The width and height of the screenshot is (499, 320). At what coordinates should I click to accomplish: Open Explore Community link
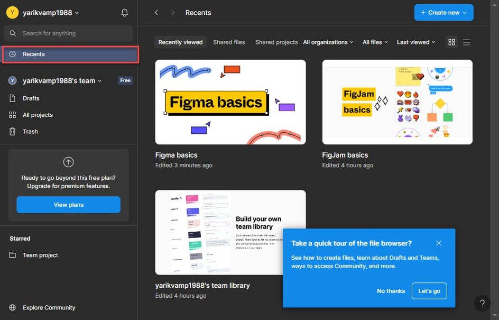pos(49,308)
